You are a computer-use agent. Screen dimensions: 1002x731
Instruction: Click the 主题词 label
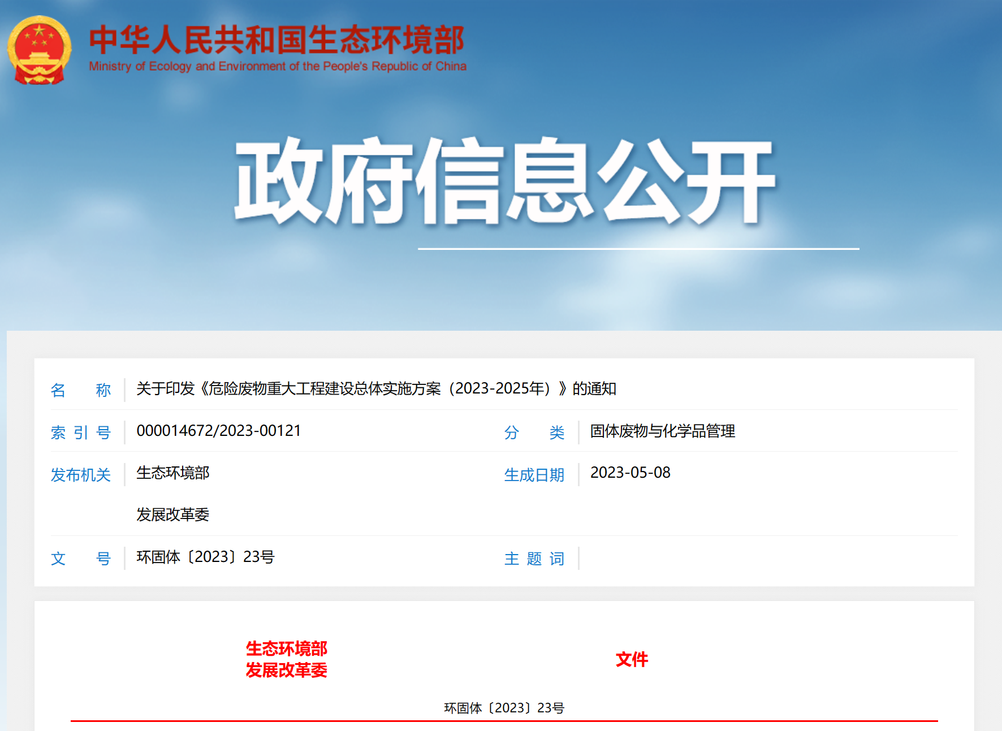pos(534,559)
